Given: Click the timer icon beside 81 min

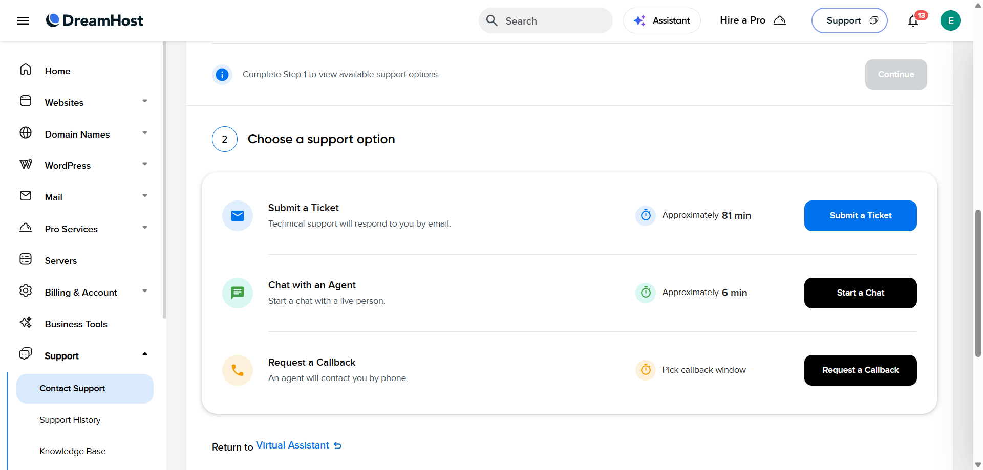Looking at the screenshot, I should (x=646, y=216).
